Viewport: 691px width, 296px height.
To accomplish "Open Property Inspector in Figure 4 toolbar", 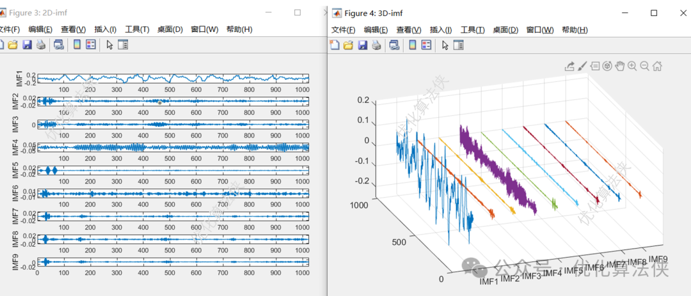I will pyautogui.click(x=459, y=45).
